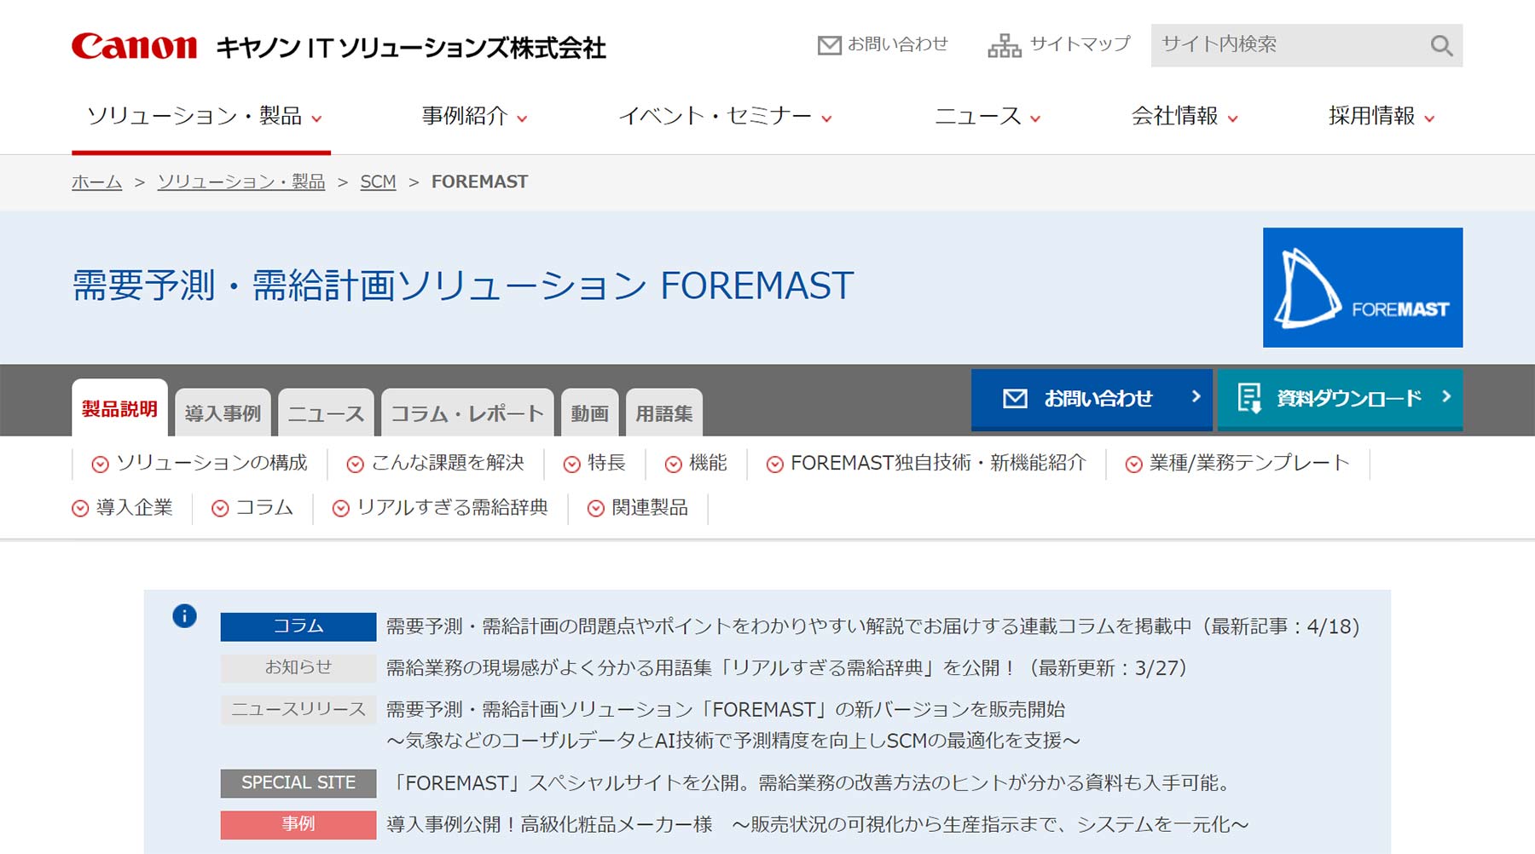Click circle arrow icon beside 機能
The height and width of the screenshot is (854, 1535).
(673, 464)
